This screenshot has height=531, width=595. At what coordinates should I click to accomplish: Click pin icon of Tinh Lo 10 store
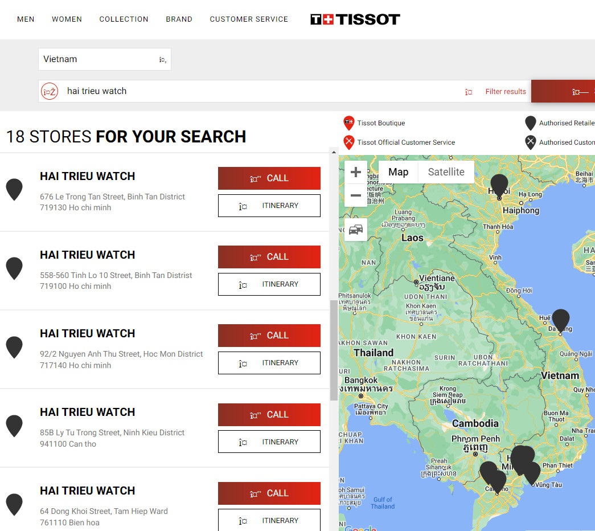[14, 268]
